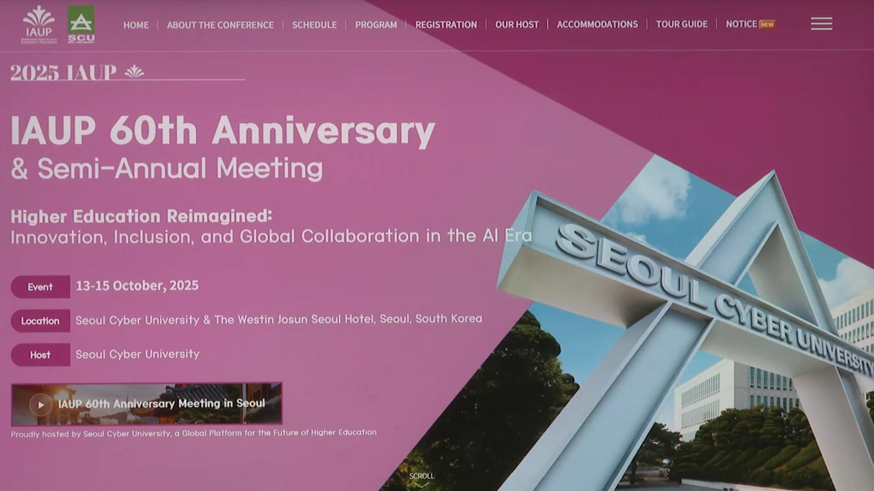Click the Location label button

click(x=41, y=321)
